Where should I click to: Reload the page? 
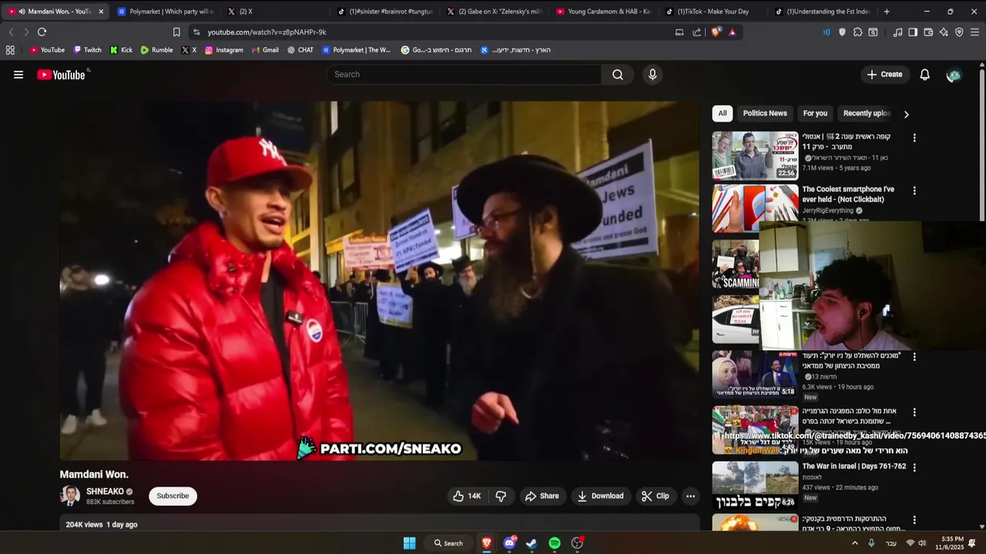42,32
